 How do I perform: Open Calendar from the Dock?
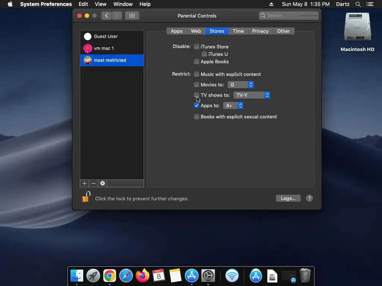pos(159,276)
